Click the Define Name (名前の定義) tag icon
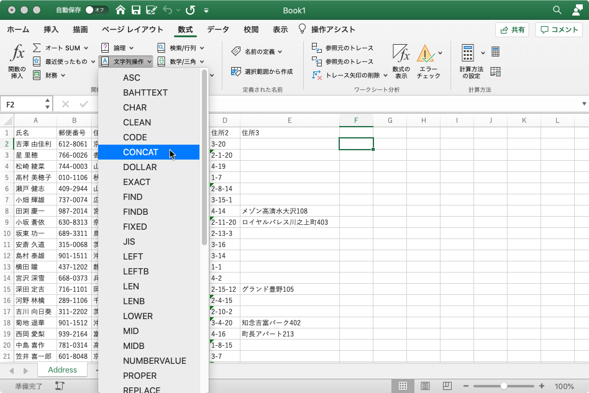Image resolution: width=589 pixels, height=393 pixels. pos(236,51)
